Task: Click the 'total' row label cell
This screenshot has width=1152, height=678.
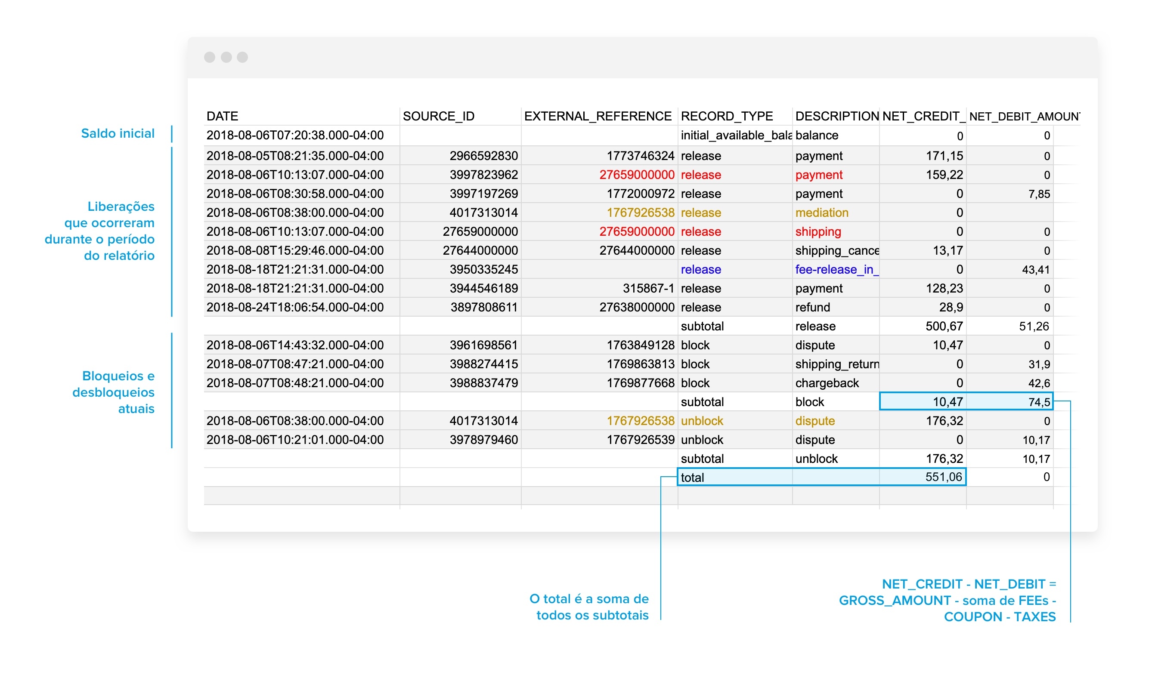Action: tap(734, 478)
